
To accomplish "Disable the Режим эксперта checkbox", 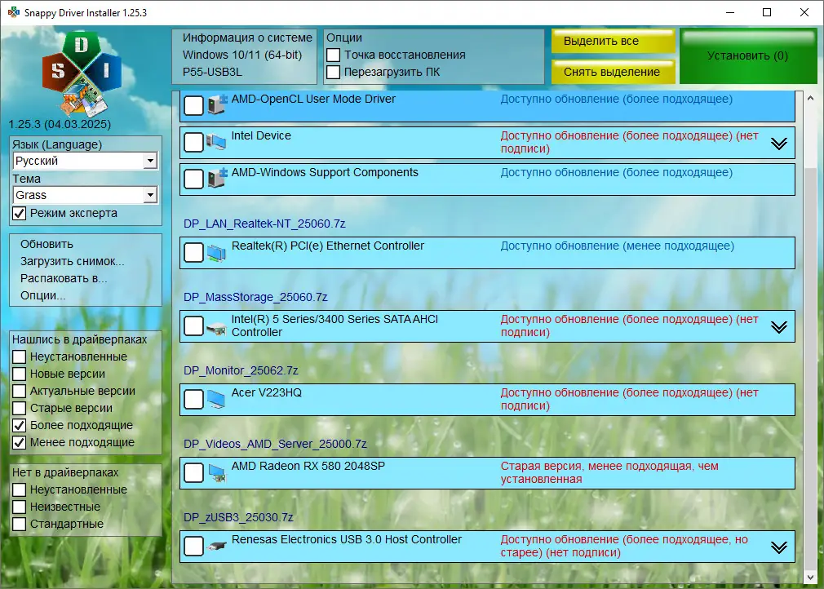I will click(18, 212).
